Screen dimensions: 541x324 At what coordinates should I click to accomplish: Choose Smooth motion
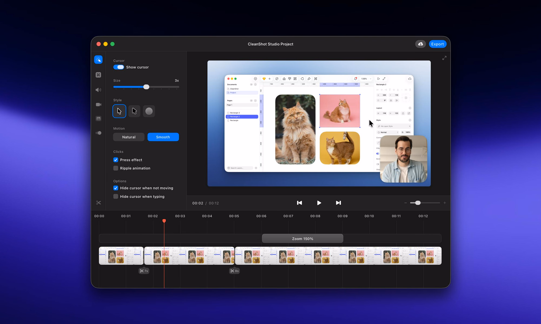(163, 137)
